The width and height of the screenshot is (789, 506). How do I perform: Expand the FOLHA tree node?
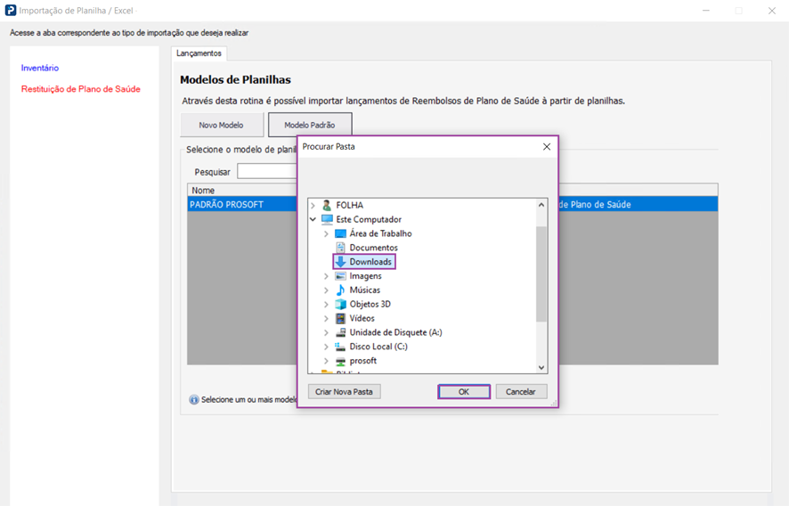click(x=313, y=206)
